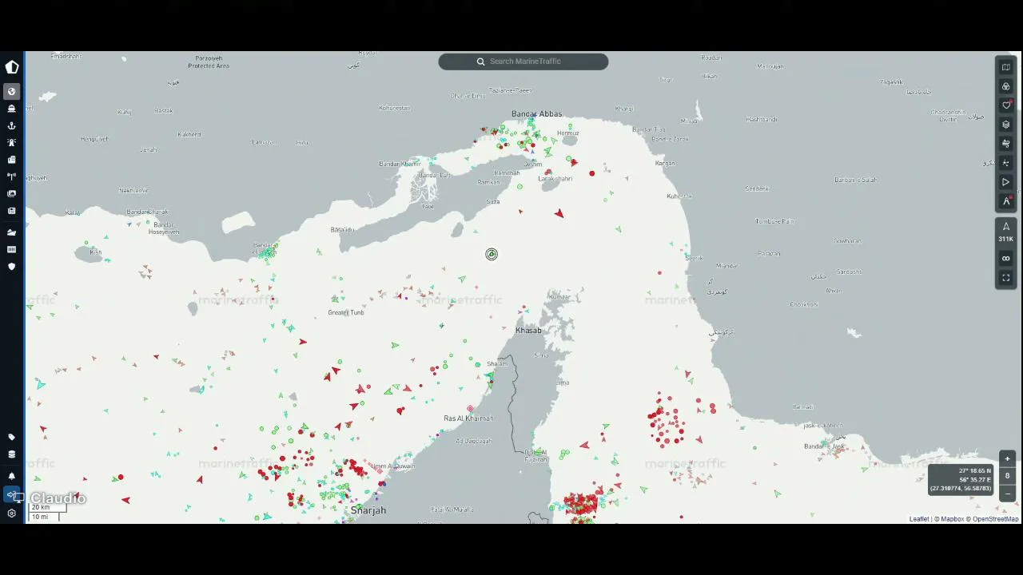
Task: Enter fullscreen map mode
Action: pos(1006,278)
